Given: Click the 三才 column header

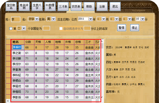Looking at the screenshot, I should coord(89,42).
